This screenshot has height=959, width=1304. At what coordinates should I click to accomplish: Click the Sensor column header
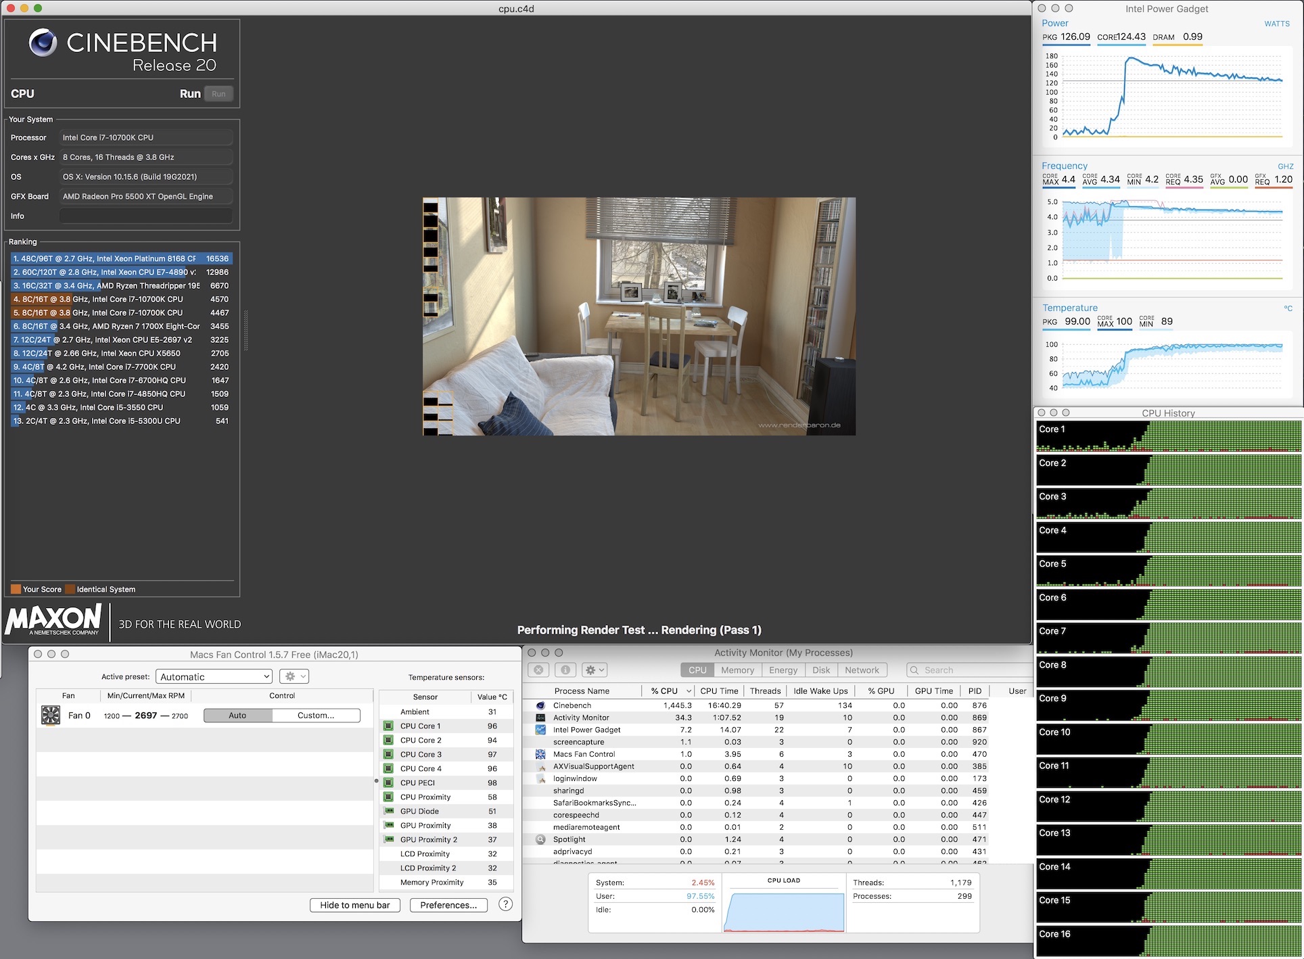pos(425,697)
